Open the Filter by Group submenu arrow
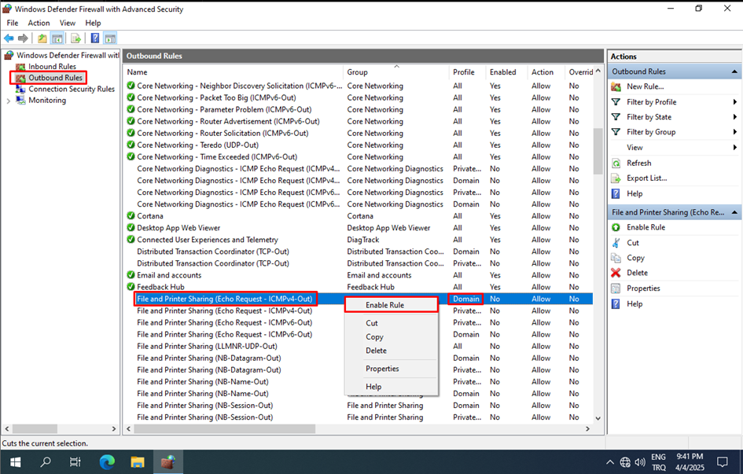 click(x=734, y=132)
